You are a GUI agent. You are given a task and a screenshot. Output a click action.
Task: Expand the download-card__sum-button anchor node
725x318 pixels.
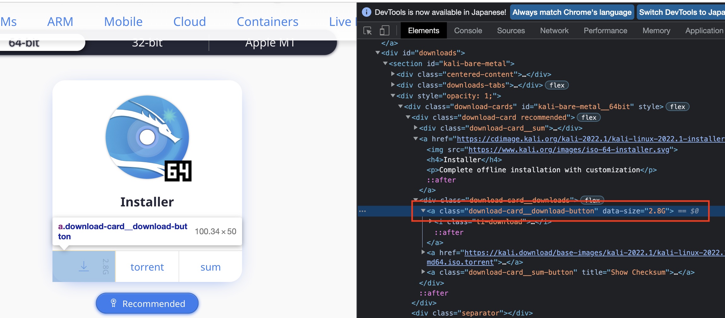click(423, 272)
